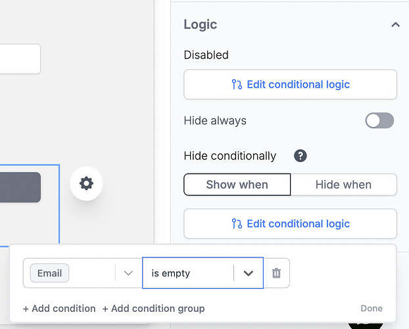Open the Email field dropdown
Screen dimensions: 409x329
pos(128,273)
